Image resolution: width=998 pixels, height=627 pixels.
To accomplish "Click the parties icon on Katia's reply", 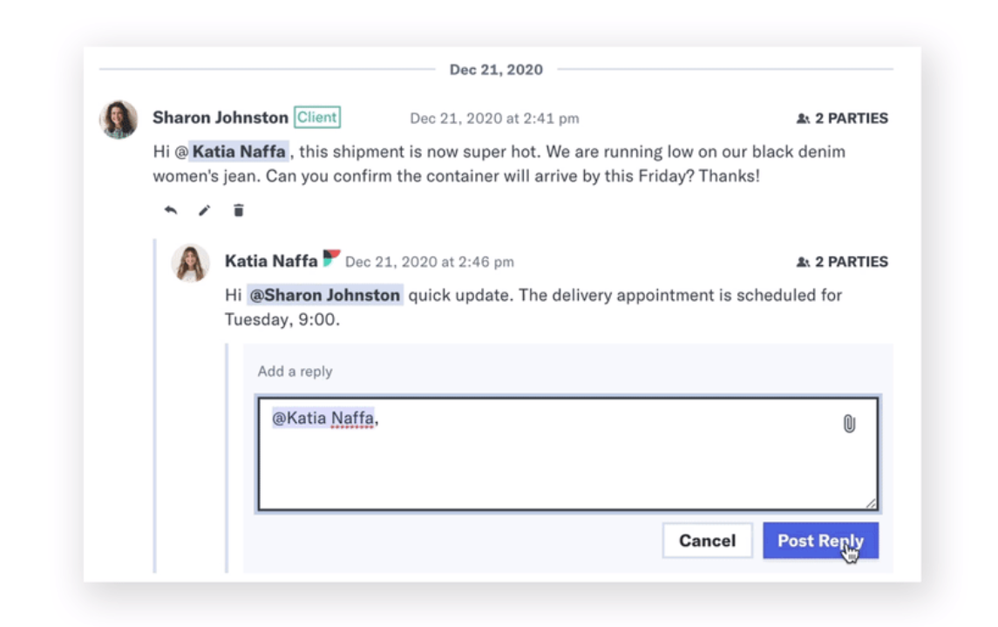I will point(804,262).
